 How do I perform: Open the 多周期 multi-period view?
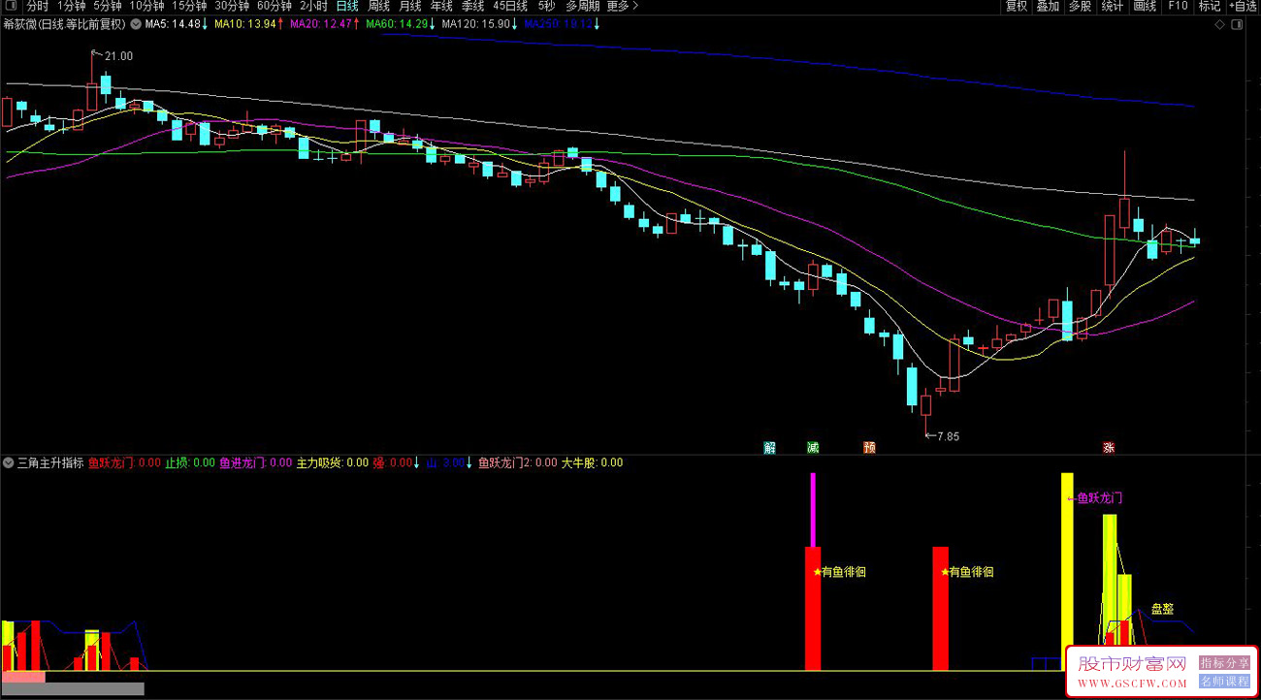(x=584, y=6)
